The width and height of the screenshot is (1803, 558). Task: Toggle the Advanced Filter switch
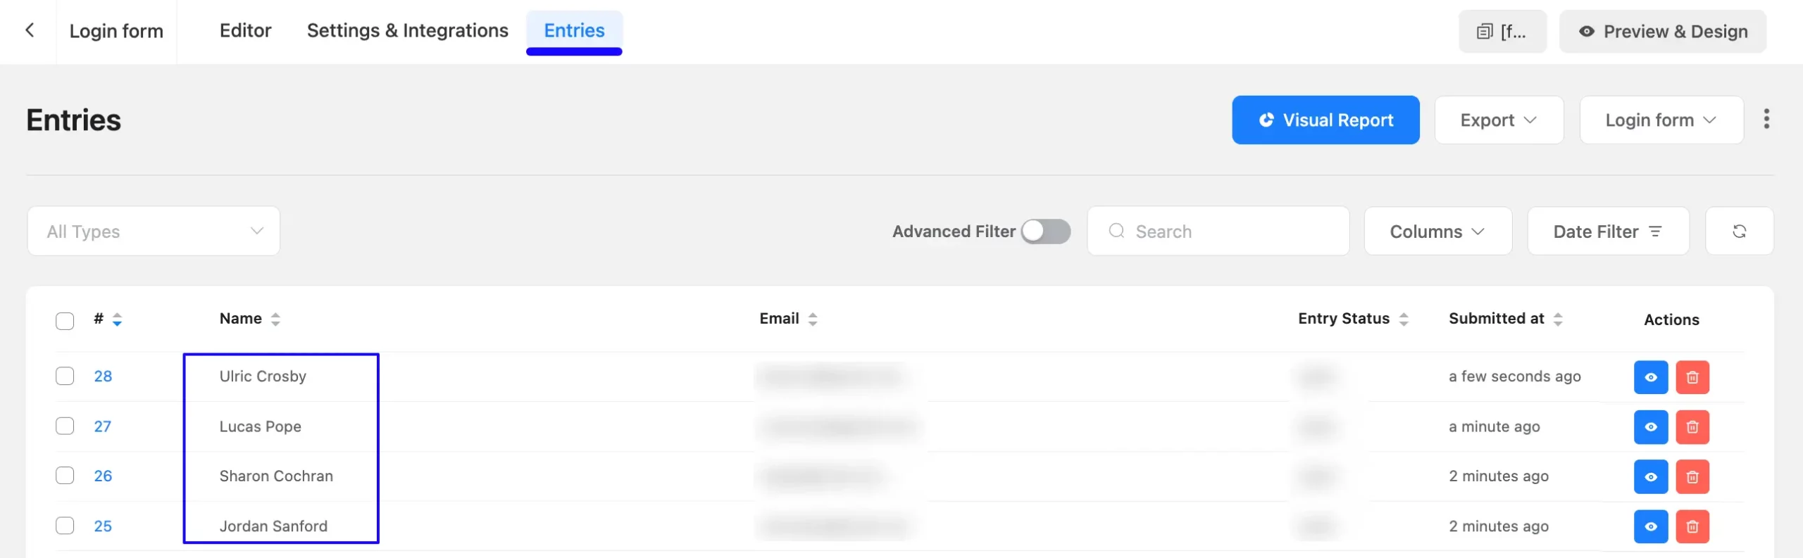click(1046, 232)
